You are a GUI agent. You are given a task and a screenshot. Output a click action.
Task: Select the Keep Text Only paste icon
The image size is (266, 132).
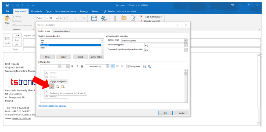63,86
